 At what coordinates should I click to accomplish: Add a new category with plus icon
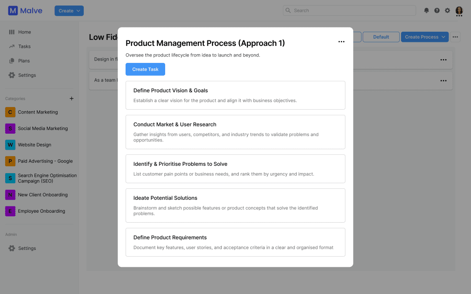[x=71, y=99]
